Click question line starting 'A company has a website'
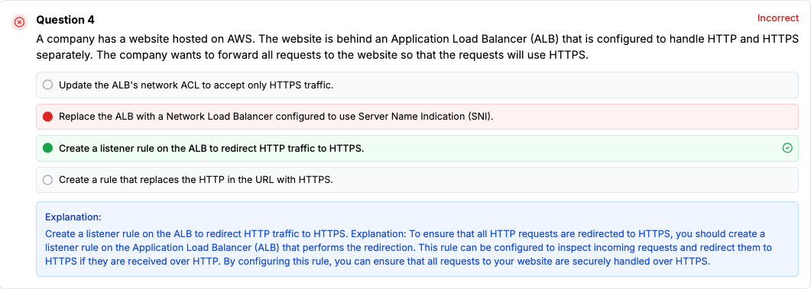The width and height of the screenshot is (811, 289). tap(417, 39)
